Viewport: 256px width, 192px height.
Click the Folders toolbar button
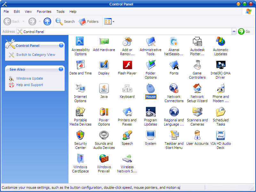click(89, 22)
